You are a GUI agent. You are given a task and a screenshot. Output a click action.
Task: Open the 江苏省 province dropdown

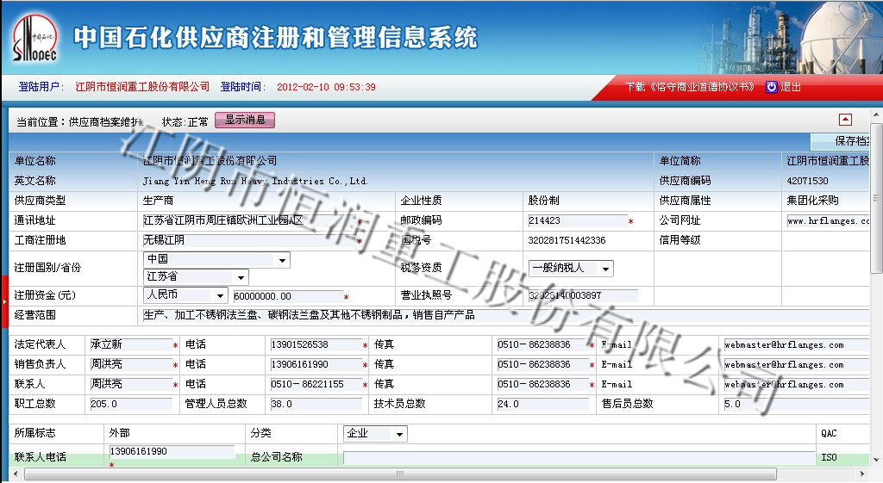(240, 277)
